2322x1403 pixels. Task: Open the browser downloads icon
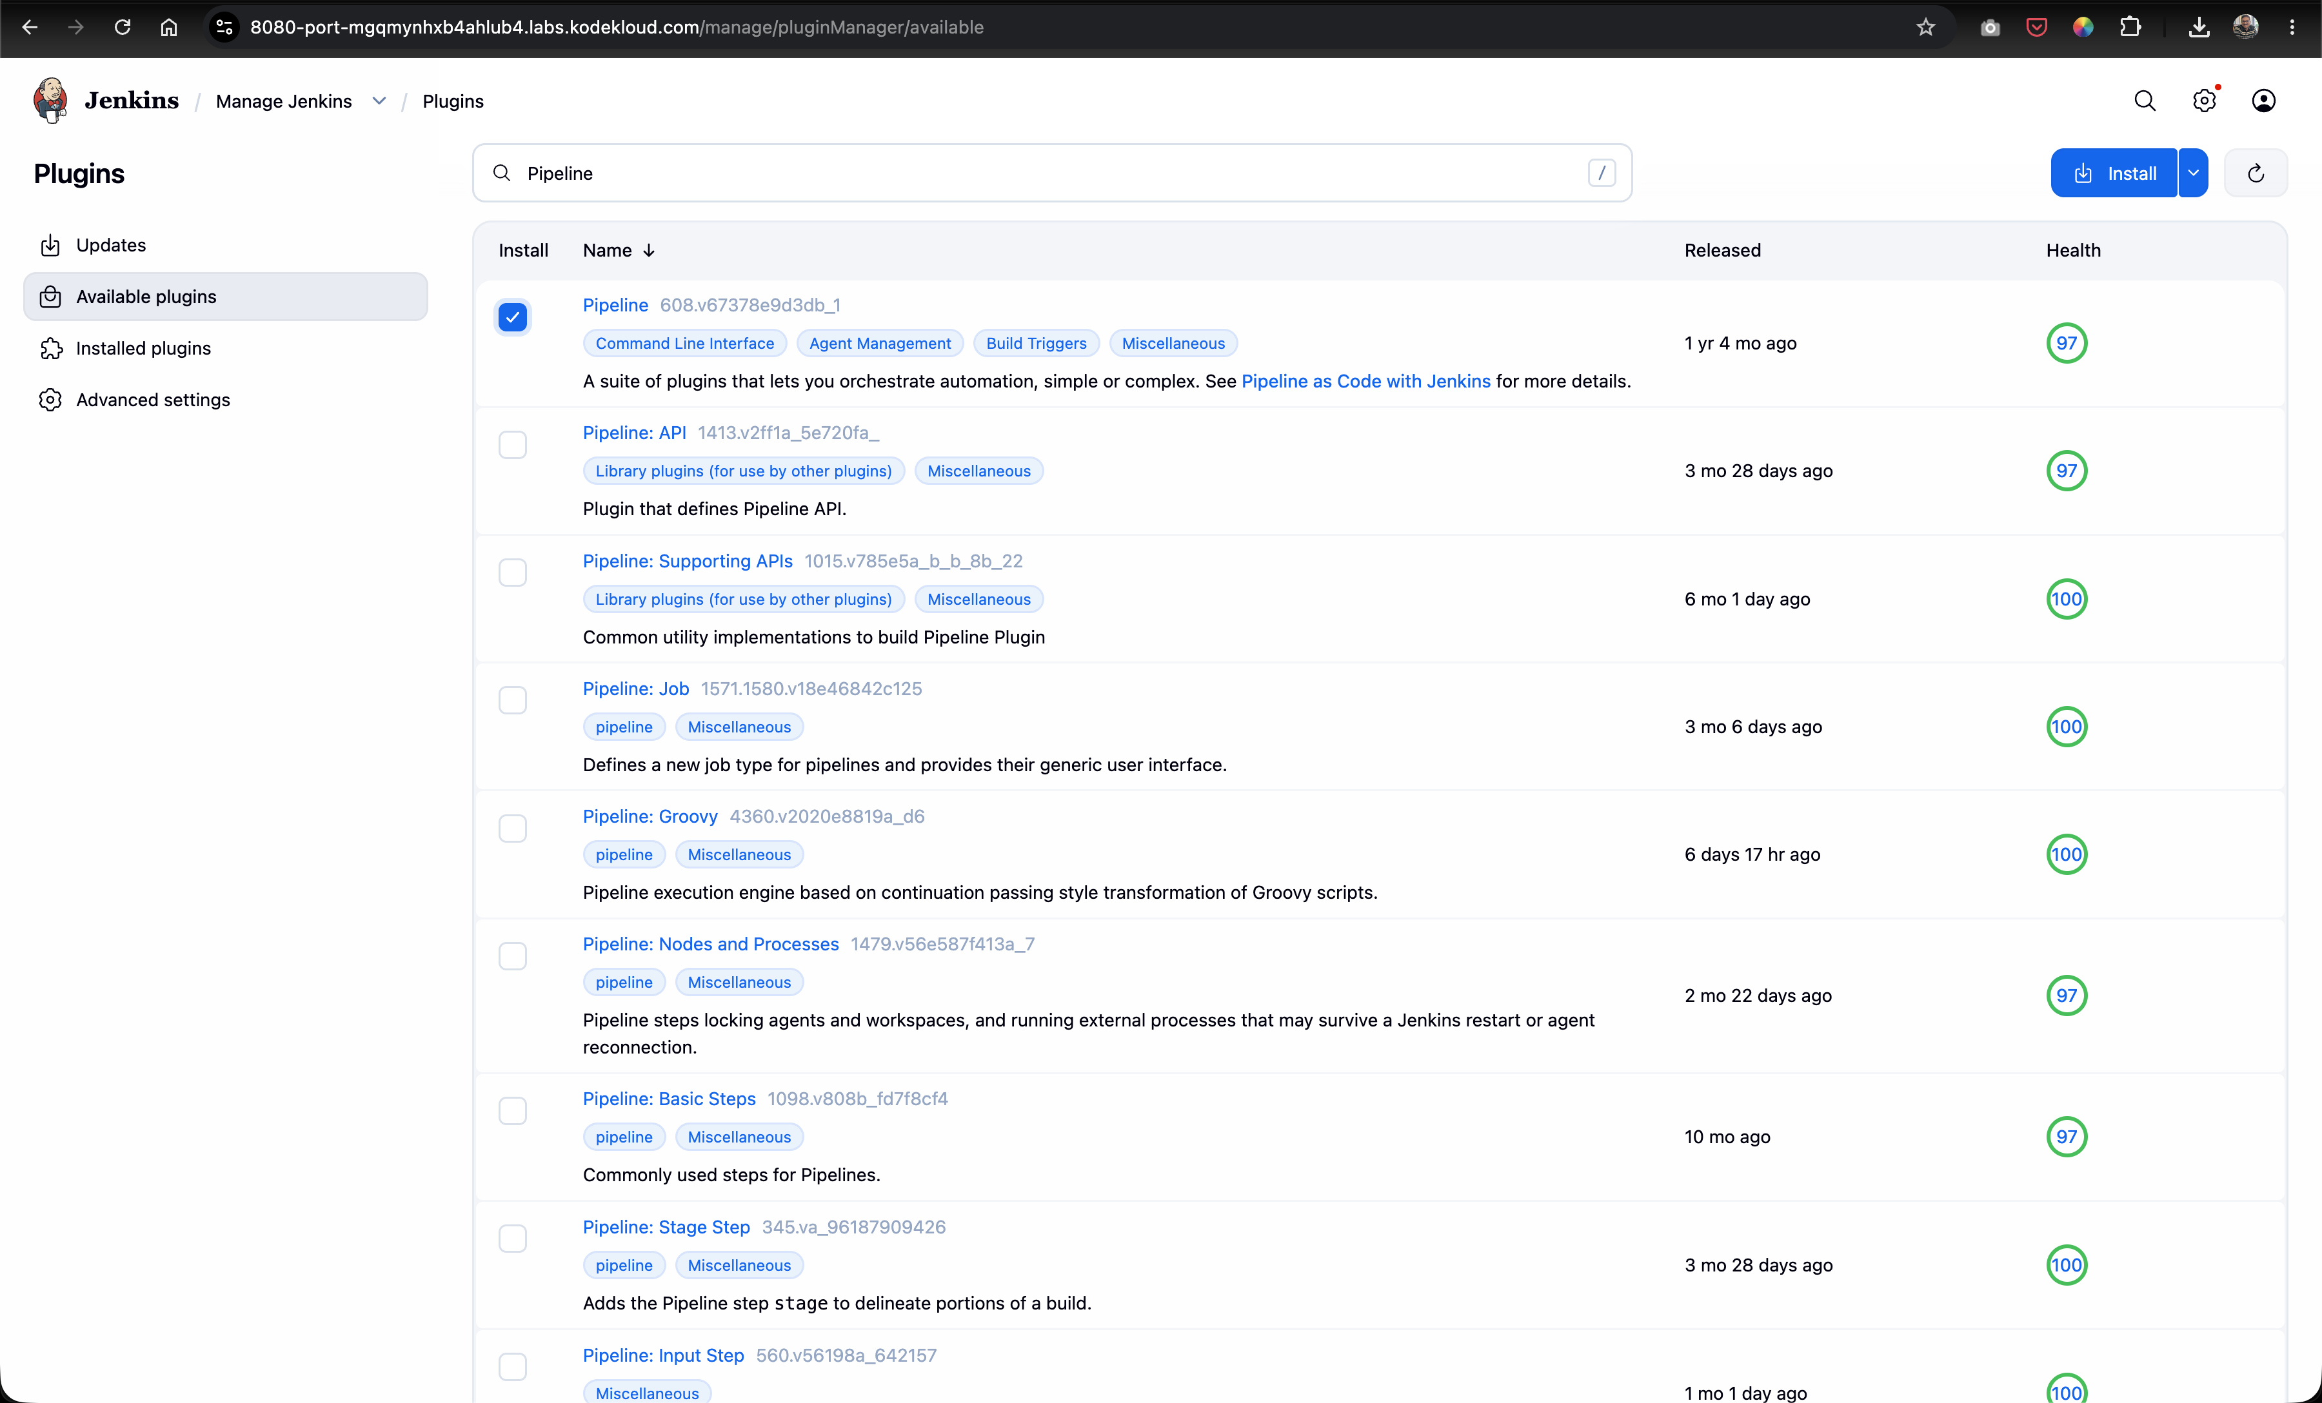click(x=2199, y=27)
